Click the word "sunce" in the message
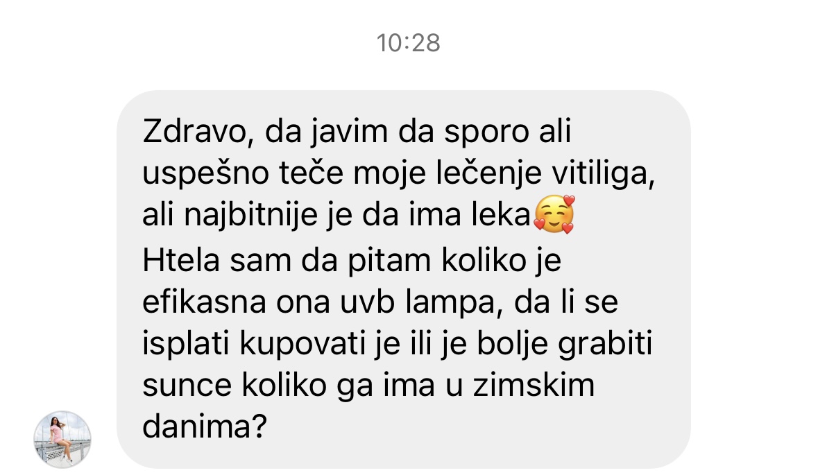This screenshot has width=818, height=475. coord(187,386)
